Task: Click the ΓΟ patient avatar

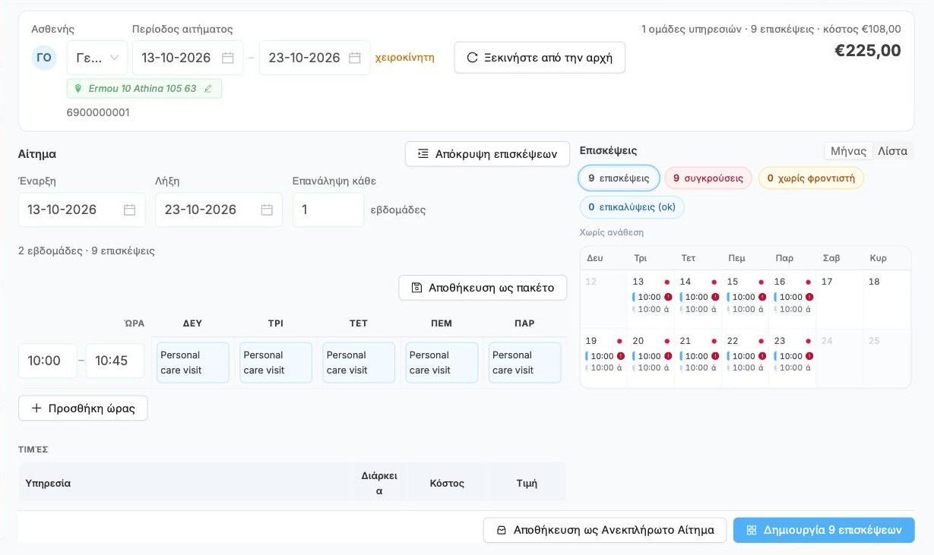Action: click(44, 58)
